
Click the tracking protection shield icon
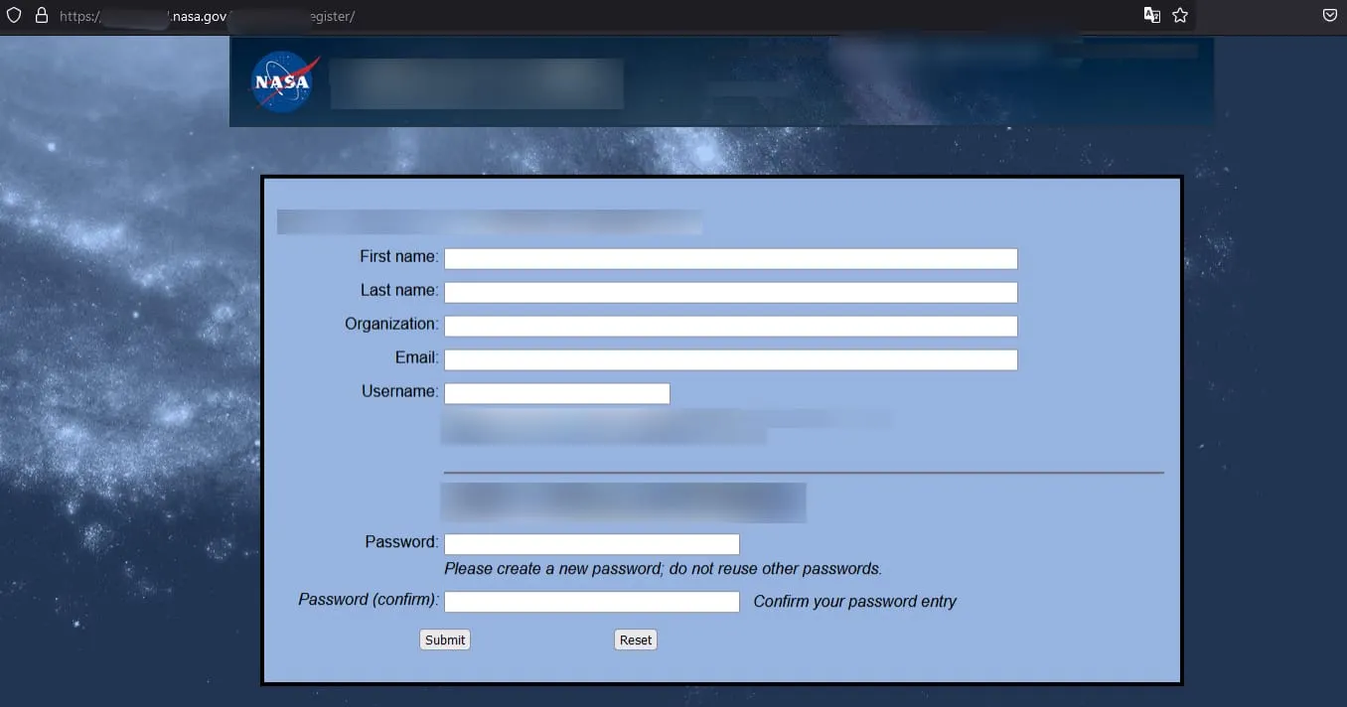coord(14,16)
